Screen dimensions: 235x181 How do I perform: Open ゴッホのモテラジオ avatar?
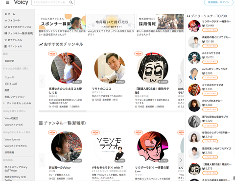point(194,90)
